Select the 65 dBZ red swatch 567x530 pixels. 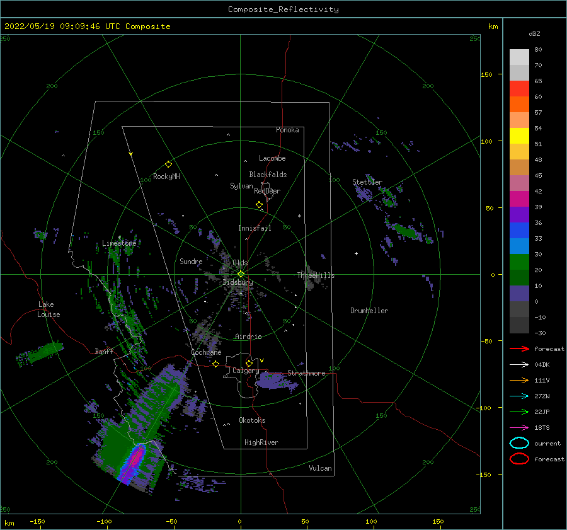[519, 88]
